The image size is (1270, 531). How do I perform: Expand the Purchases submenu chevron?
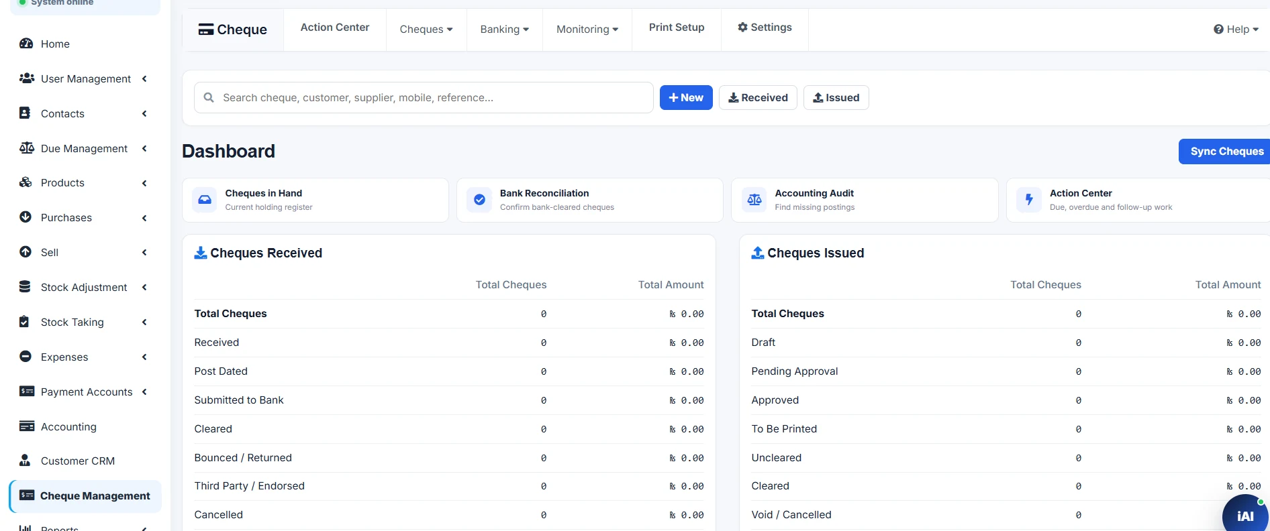tap(144, 218)
